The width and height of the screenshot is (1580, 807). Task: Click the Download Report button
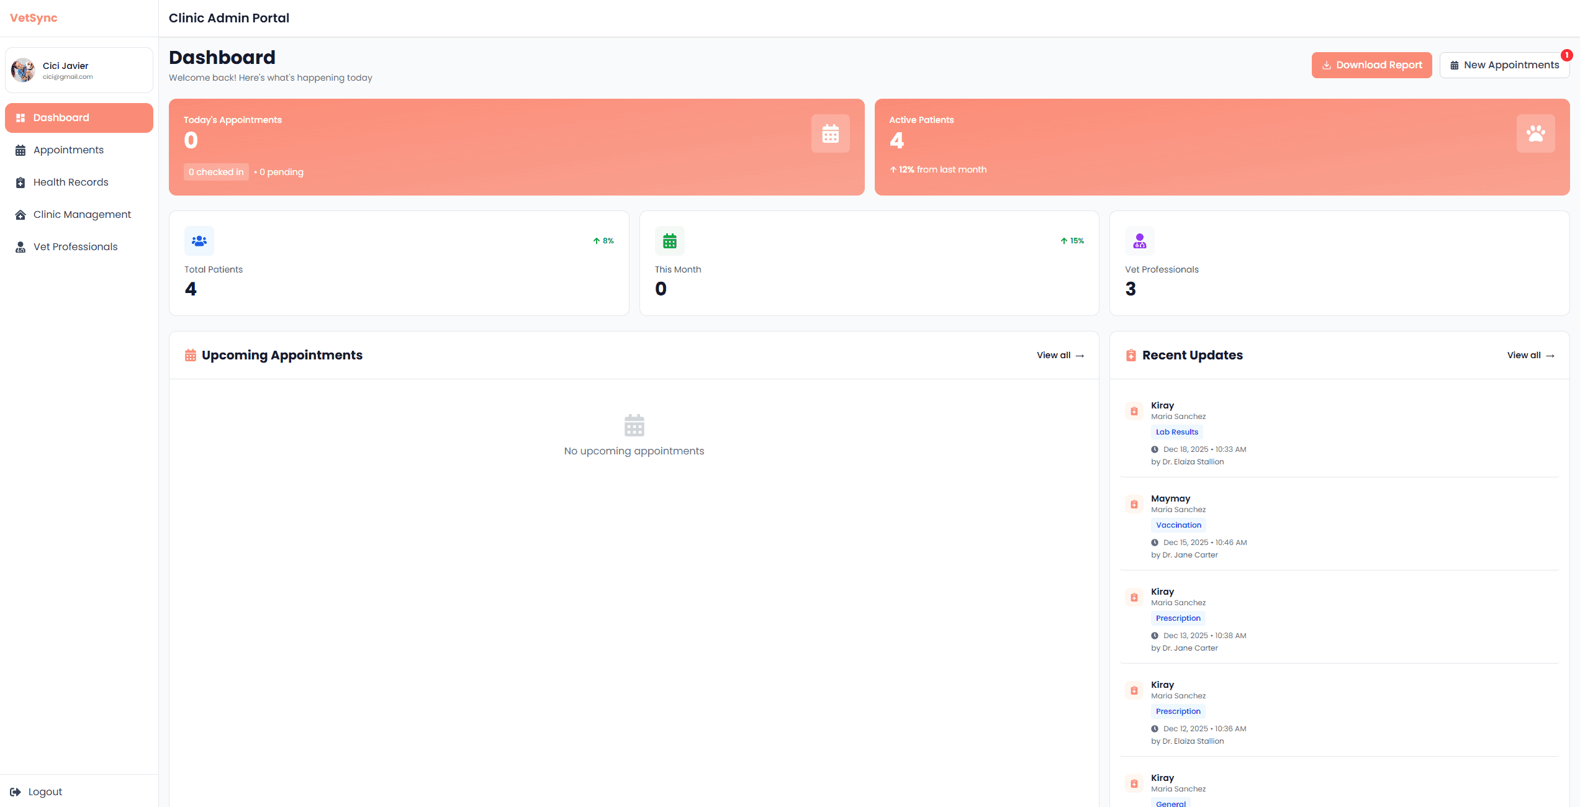point(1371,65)
